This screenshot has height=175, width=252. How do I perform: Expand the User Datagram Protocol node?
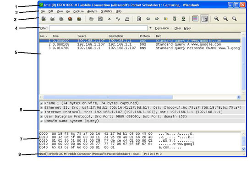tap(41, 117)
